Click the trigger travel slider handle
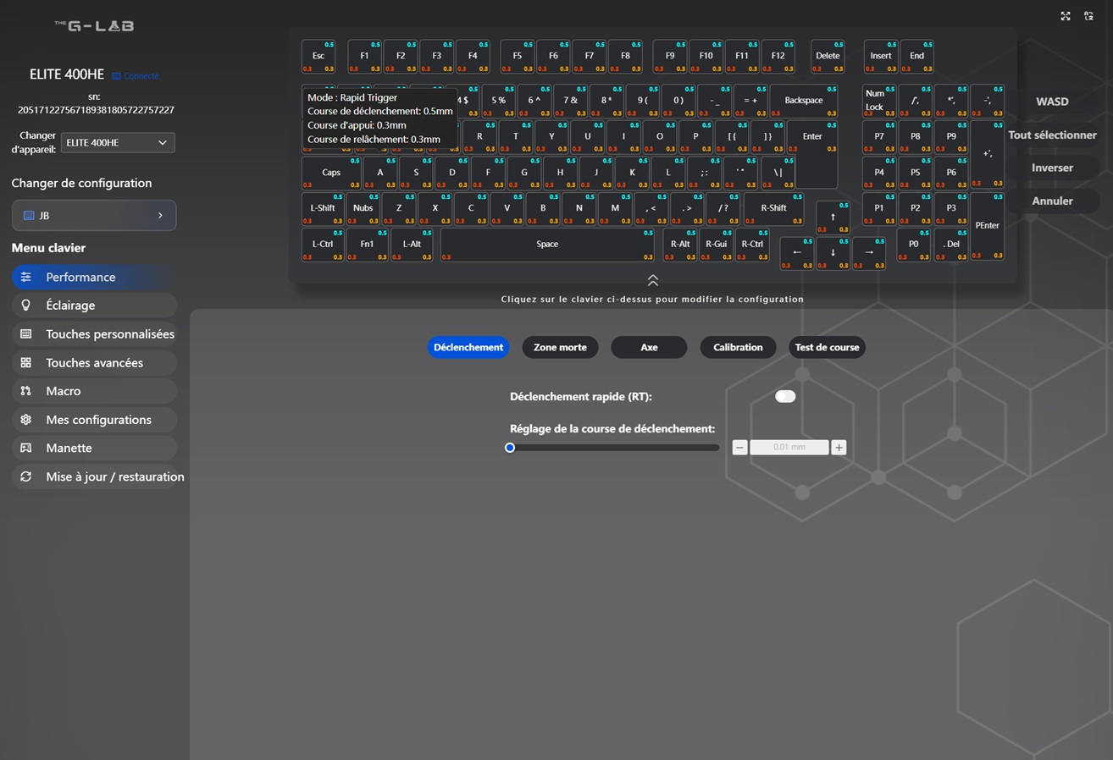This screenshot has width=1113, height=760. 510,448
